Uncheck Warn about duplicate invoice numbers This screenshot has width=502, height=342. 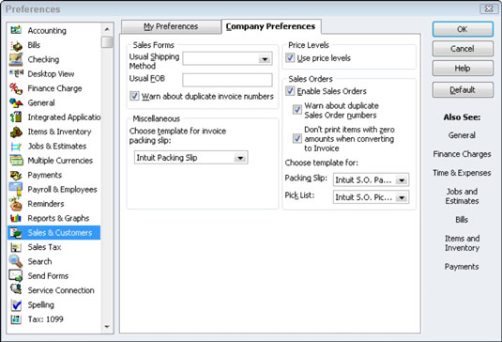pyautogui.click(x=134, y=96)
